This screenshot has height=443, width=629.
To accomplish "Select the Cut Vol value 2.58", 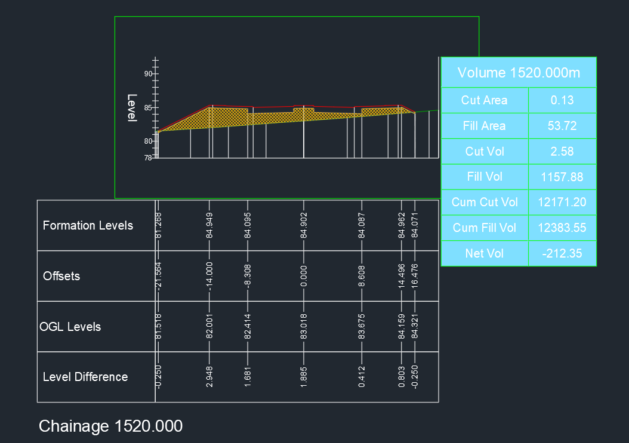I will [562, 151].
